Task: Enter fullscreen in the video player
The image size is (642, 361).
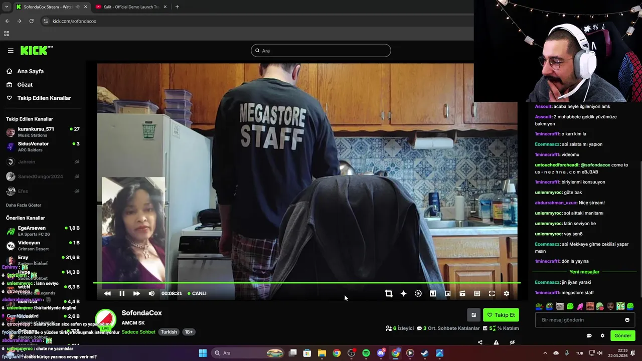Action: [492, 293]
